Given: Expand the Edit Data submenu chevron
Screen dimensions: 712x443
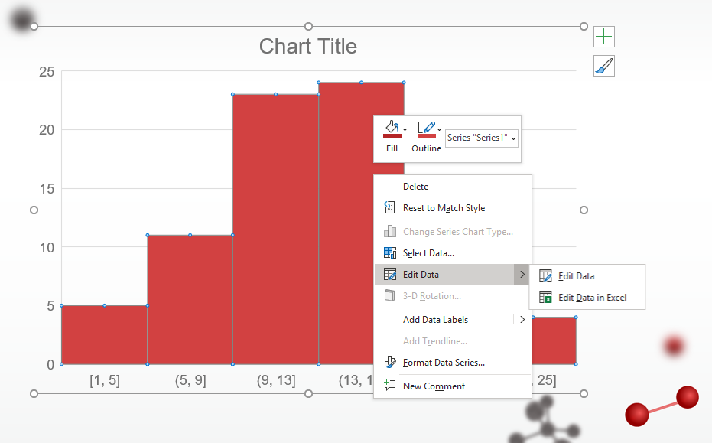Looking at the screenshot, I should (x=522, y=274).
